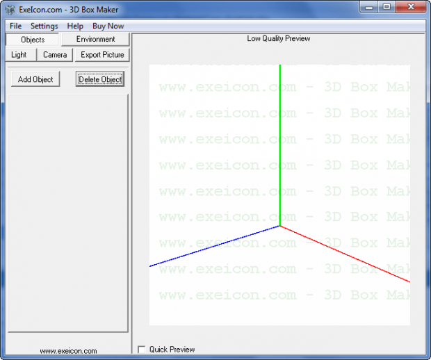Click the www.exeicon.com link at bottom left
The height and width of the screenshot is (360, 431).
tap(67, 351)
